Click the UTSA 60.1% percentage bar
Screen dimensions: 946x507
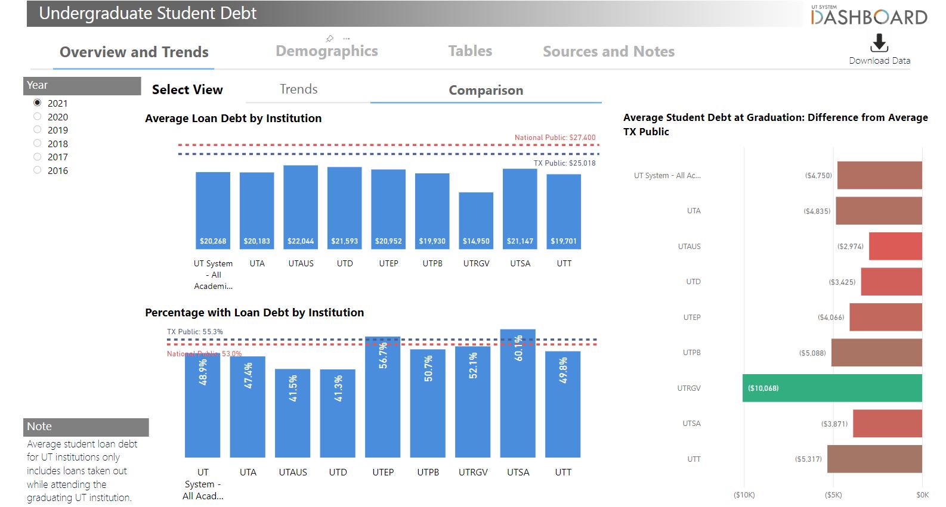coord(518,393)
